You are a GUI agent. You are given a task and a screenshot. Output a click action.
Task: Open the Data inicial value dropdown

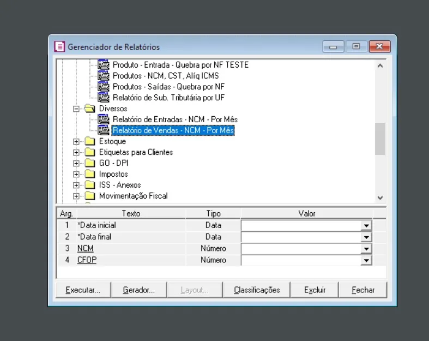click(366, 226)
